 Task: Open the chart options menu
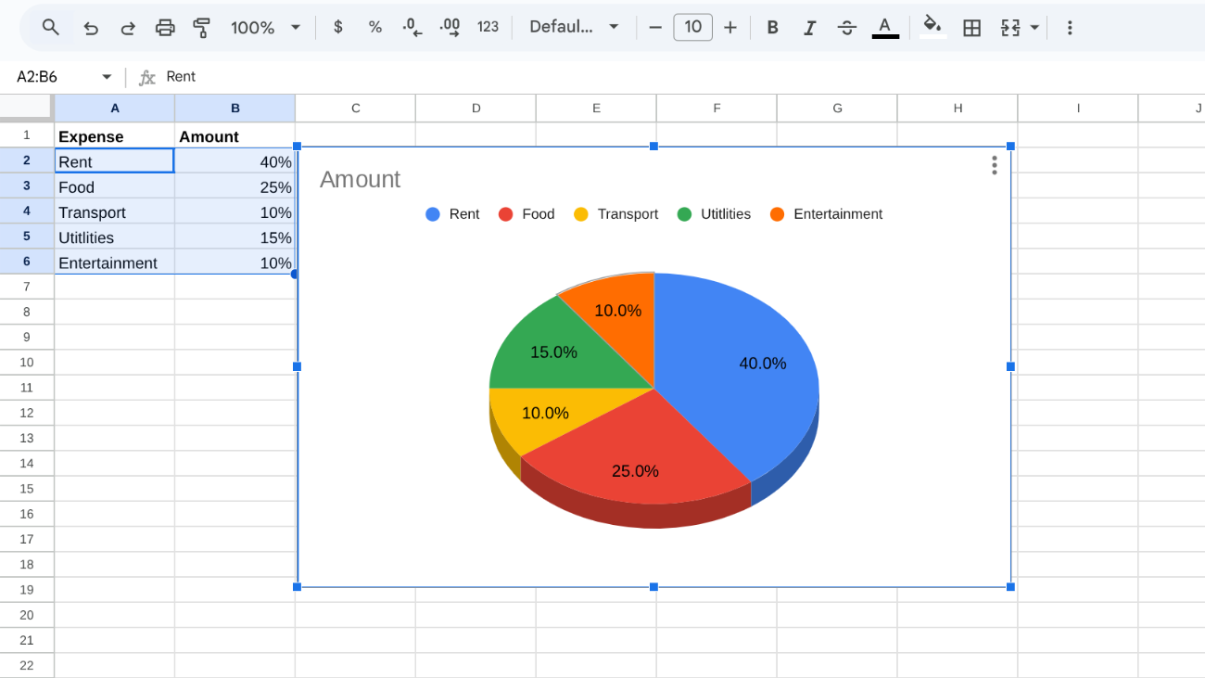click(994, 165)
